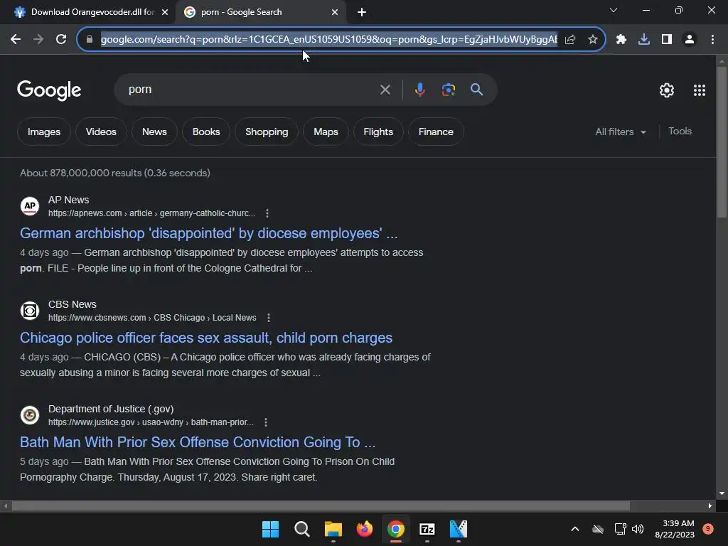Close the Download Orangevocoder.dll tab

[165, 13]
